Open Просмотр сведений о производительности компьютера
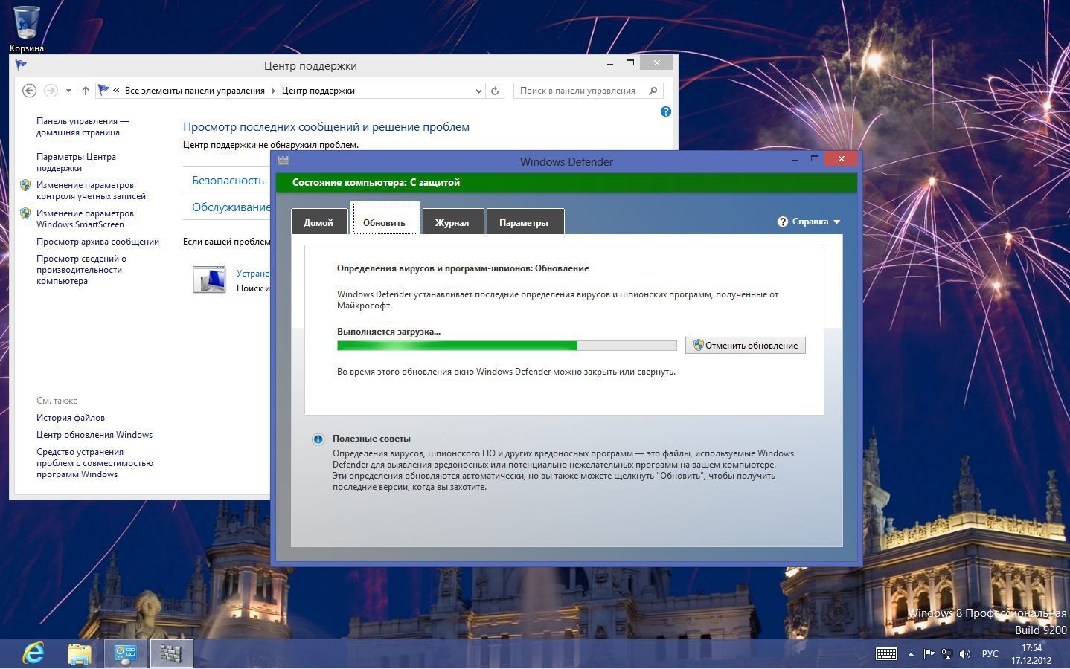Viewport: 1070px width, 669px height. pos(81,270)
